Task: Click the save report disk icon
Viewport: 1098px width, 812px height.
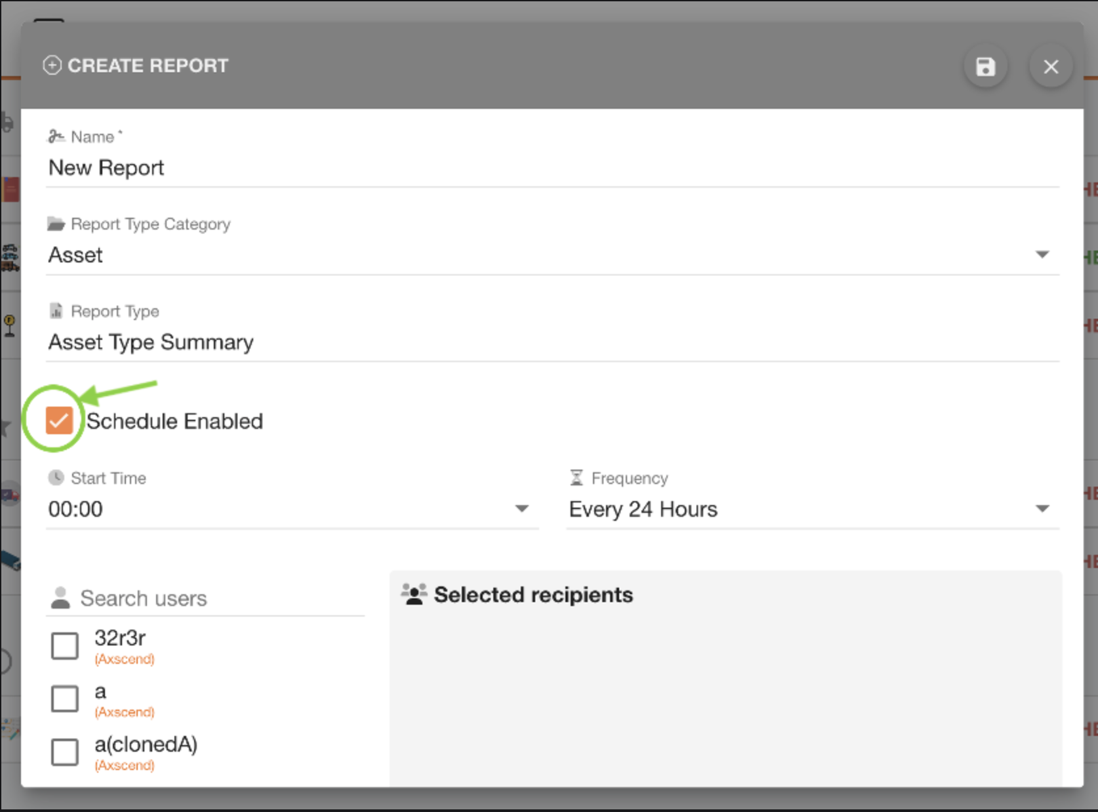Action: click(986, 66)
